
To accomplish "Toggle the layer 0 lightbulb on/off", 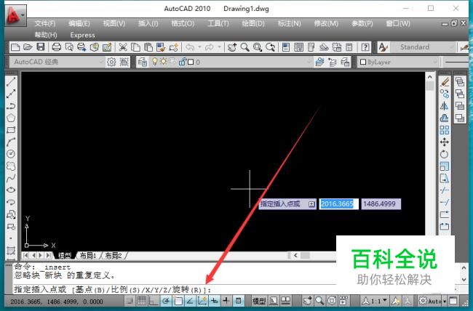I will [155, 62].
